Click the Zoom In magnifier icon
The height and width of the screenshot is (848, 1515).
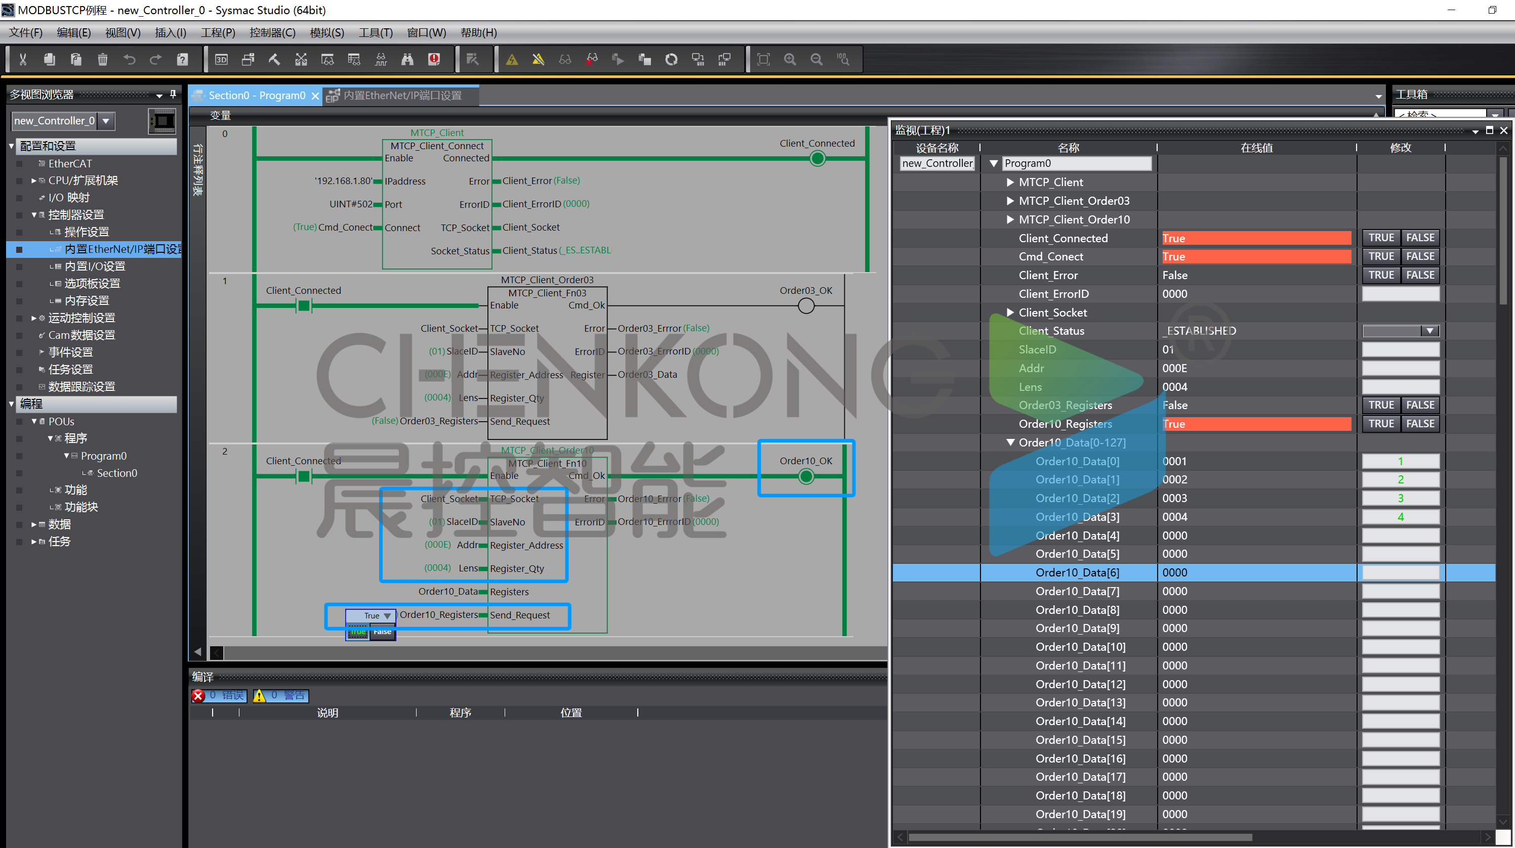(790, 59)
